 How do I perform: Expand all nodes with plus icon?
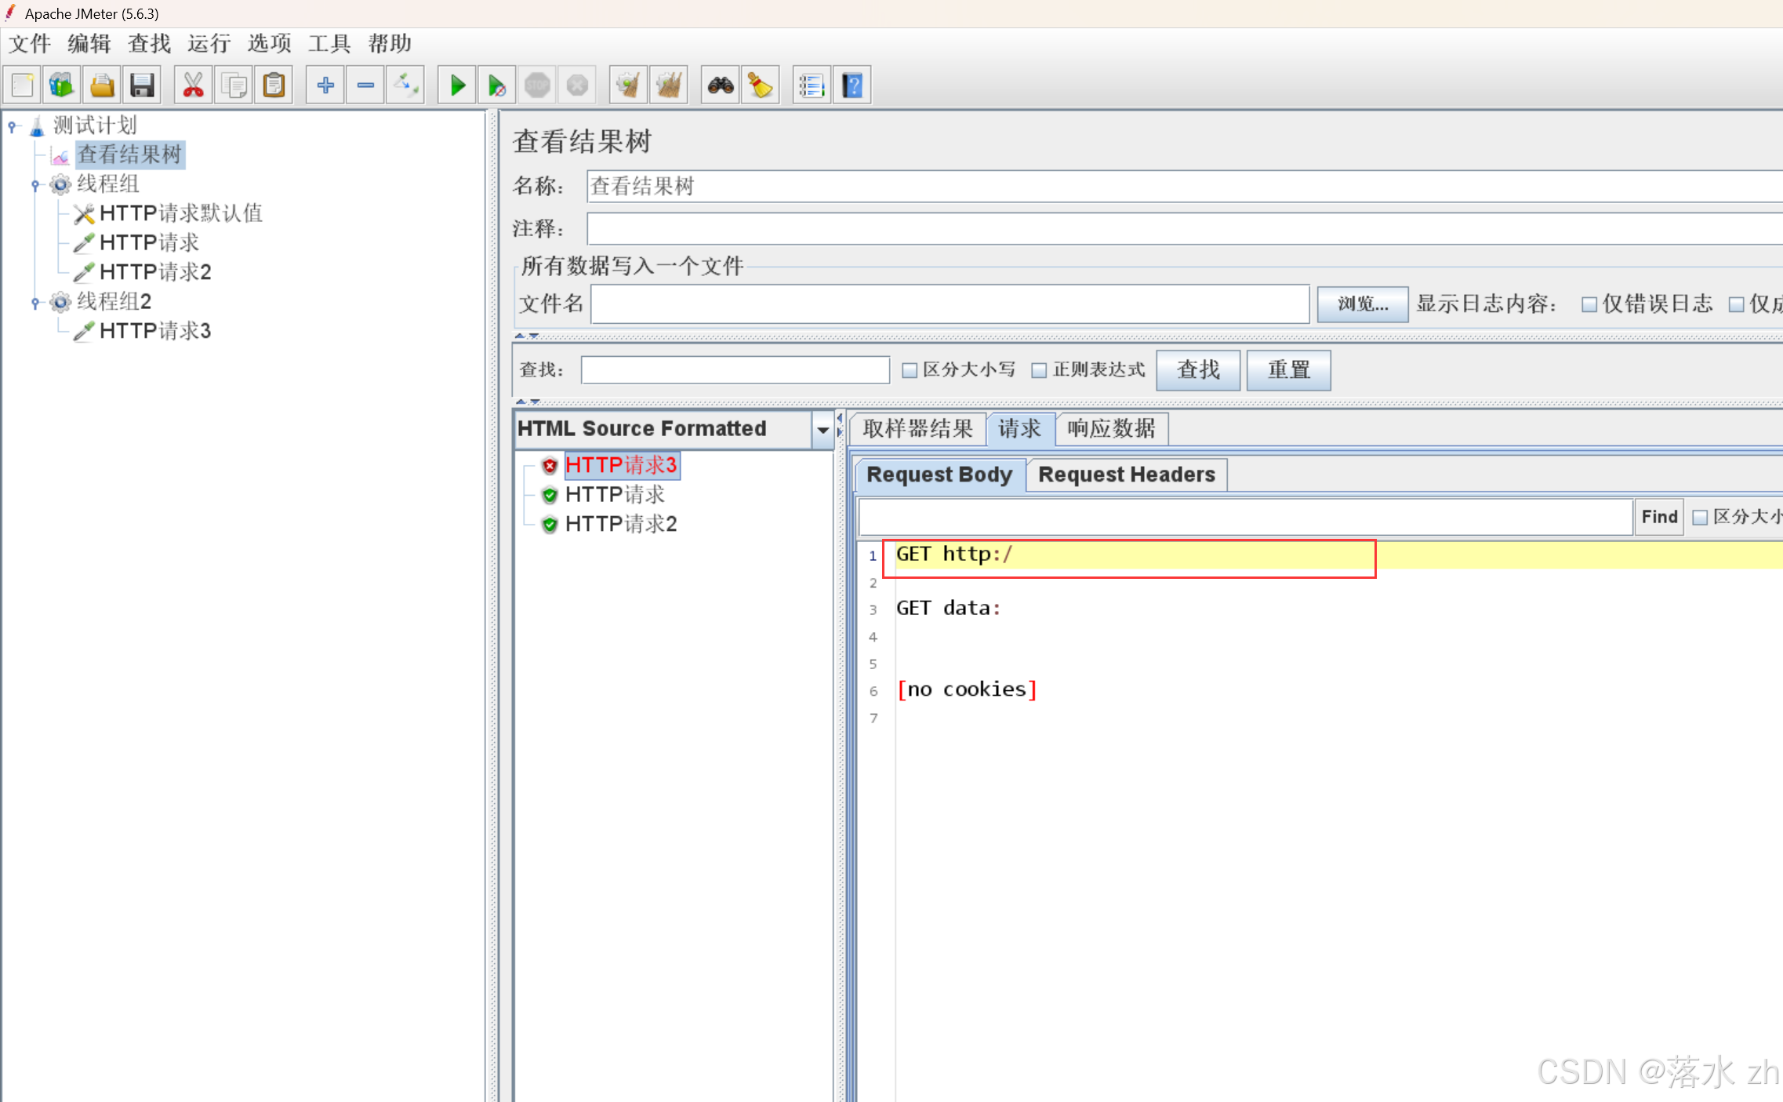(x=325, y=85)
